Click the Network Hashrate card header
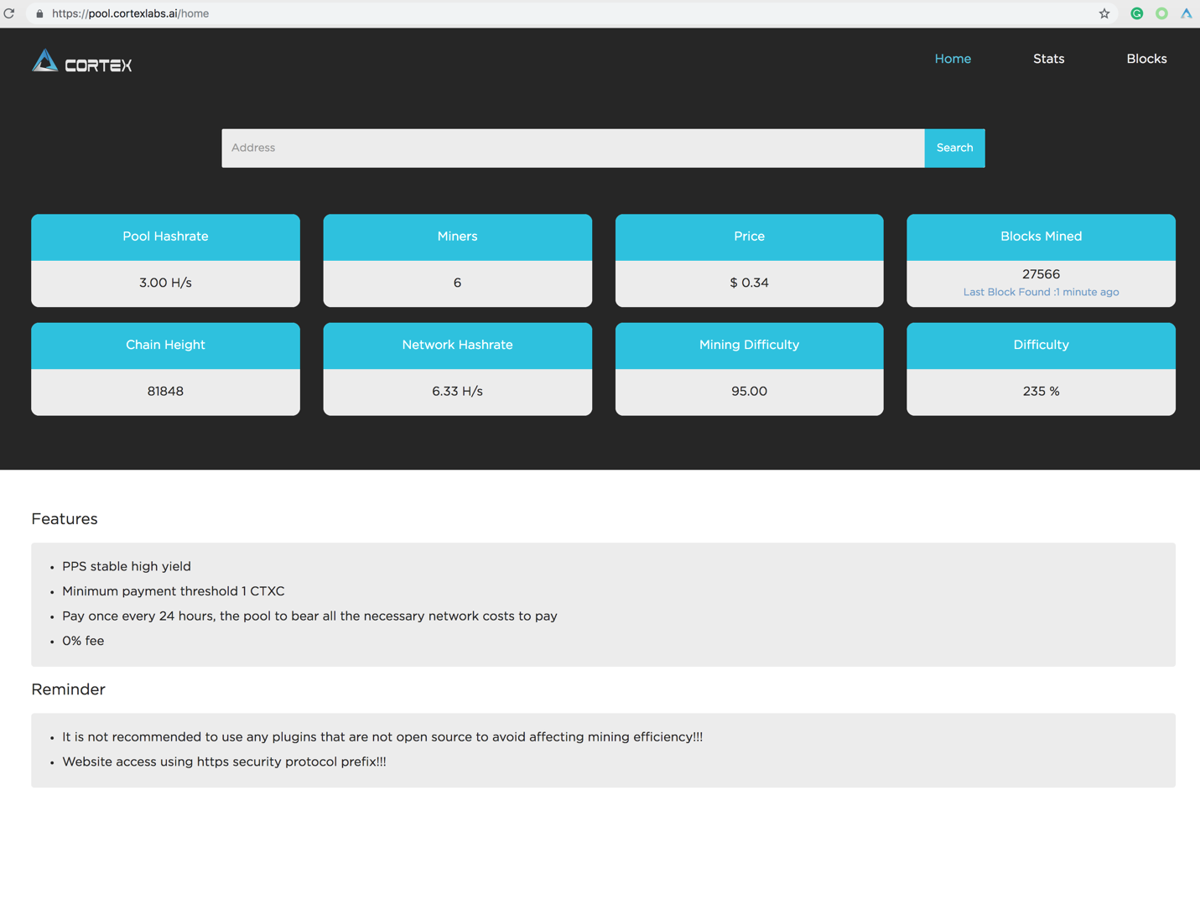The image size is (1200, 915). click(x=457, y=345)
